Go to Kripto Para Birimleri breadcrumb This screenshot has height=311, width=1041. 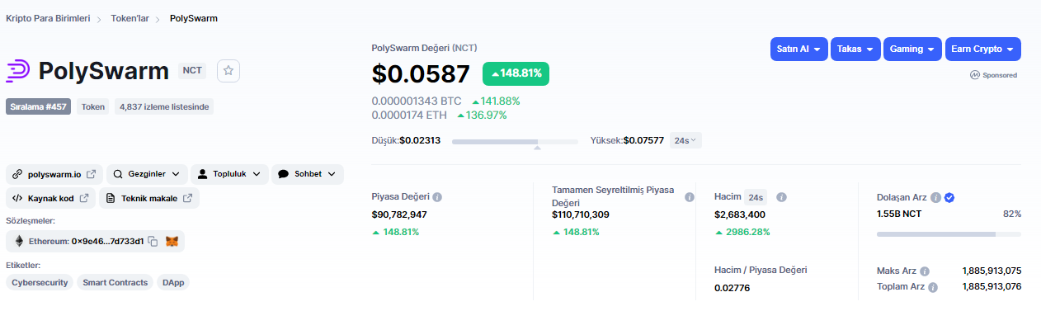(x=48, y=18)
